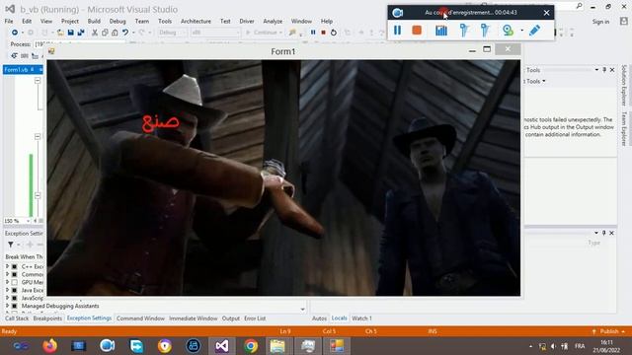Screen dimensions: 632x355
Task: Select the pencil annotation tool in recorder
Action: click(x=535, y=31)
